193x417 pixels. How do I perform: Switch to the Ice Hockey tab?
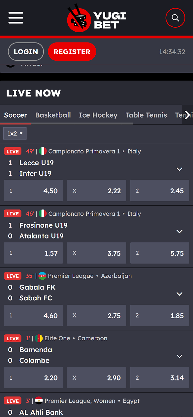(x=98, y=115)
